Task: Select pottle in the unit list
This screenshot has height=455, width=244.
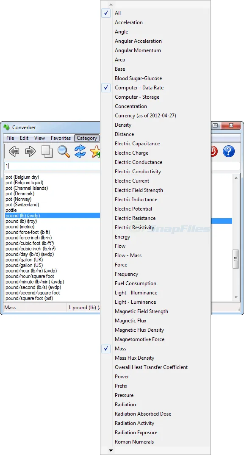Action: click(11, 210)
